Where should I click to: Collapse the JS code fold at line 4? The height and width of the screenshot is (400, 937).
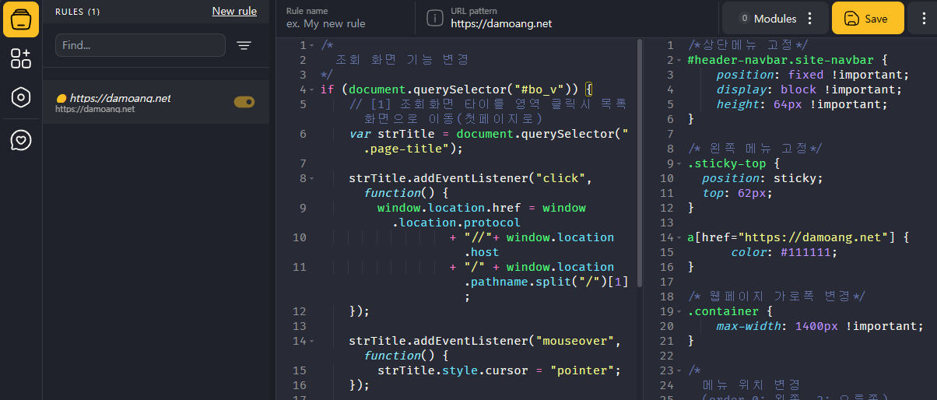point(312,89)
